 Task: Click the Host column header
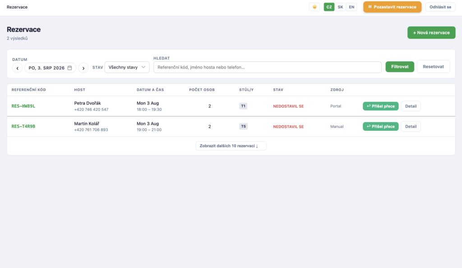pyautogui.click(x=79, y=90)
